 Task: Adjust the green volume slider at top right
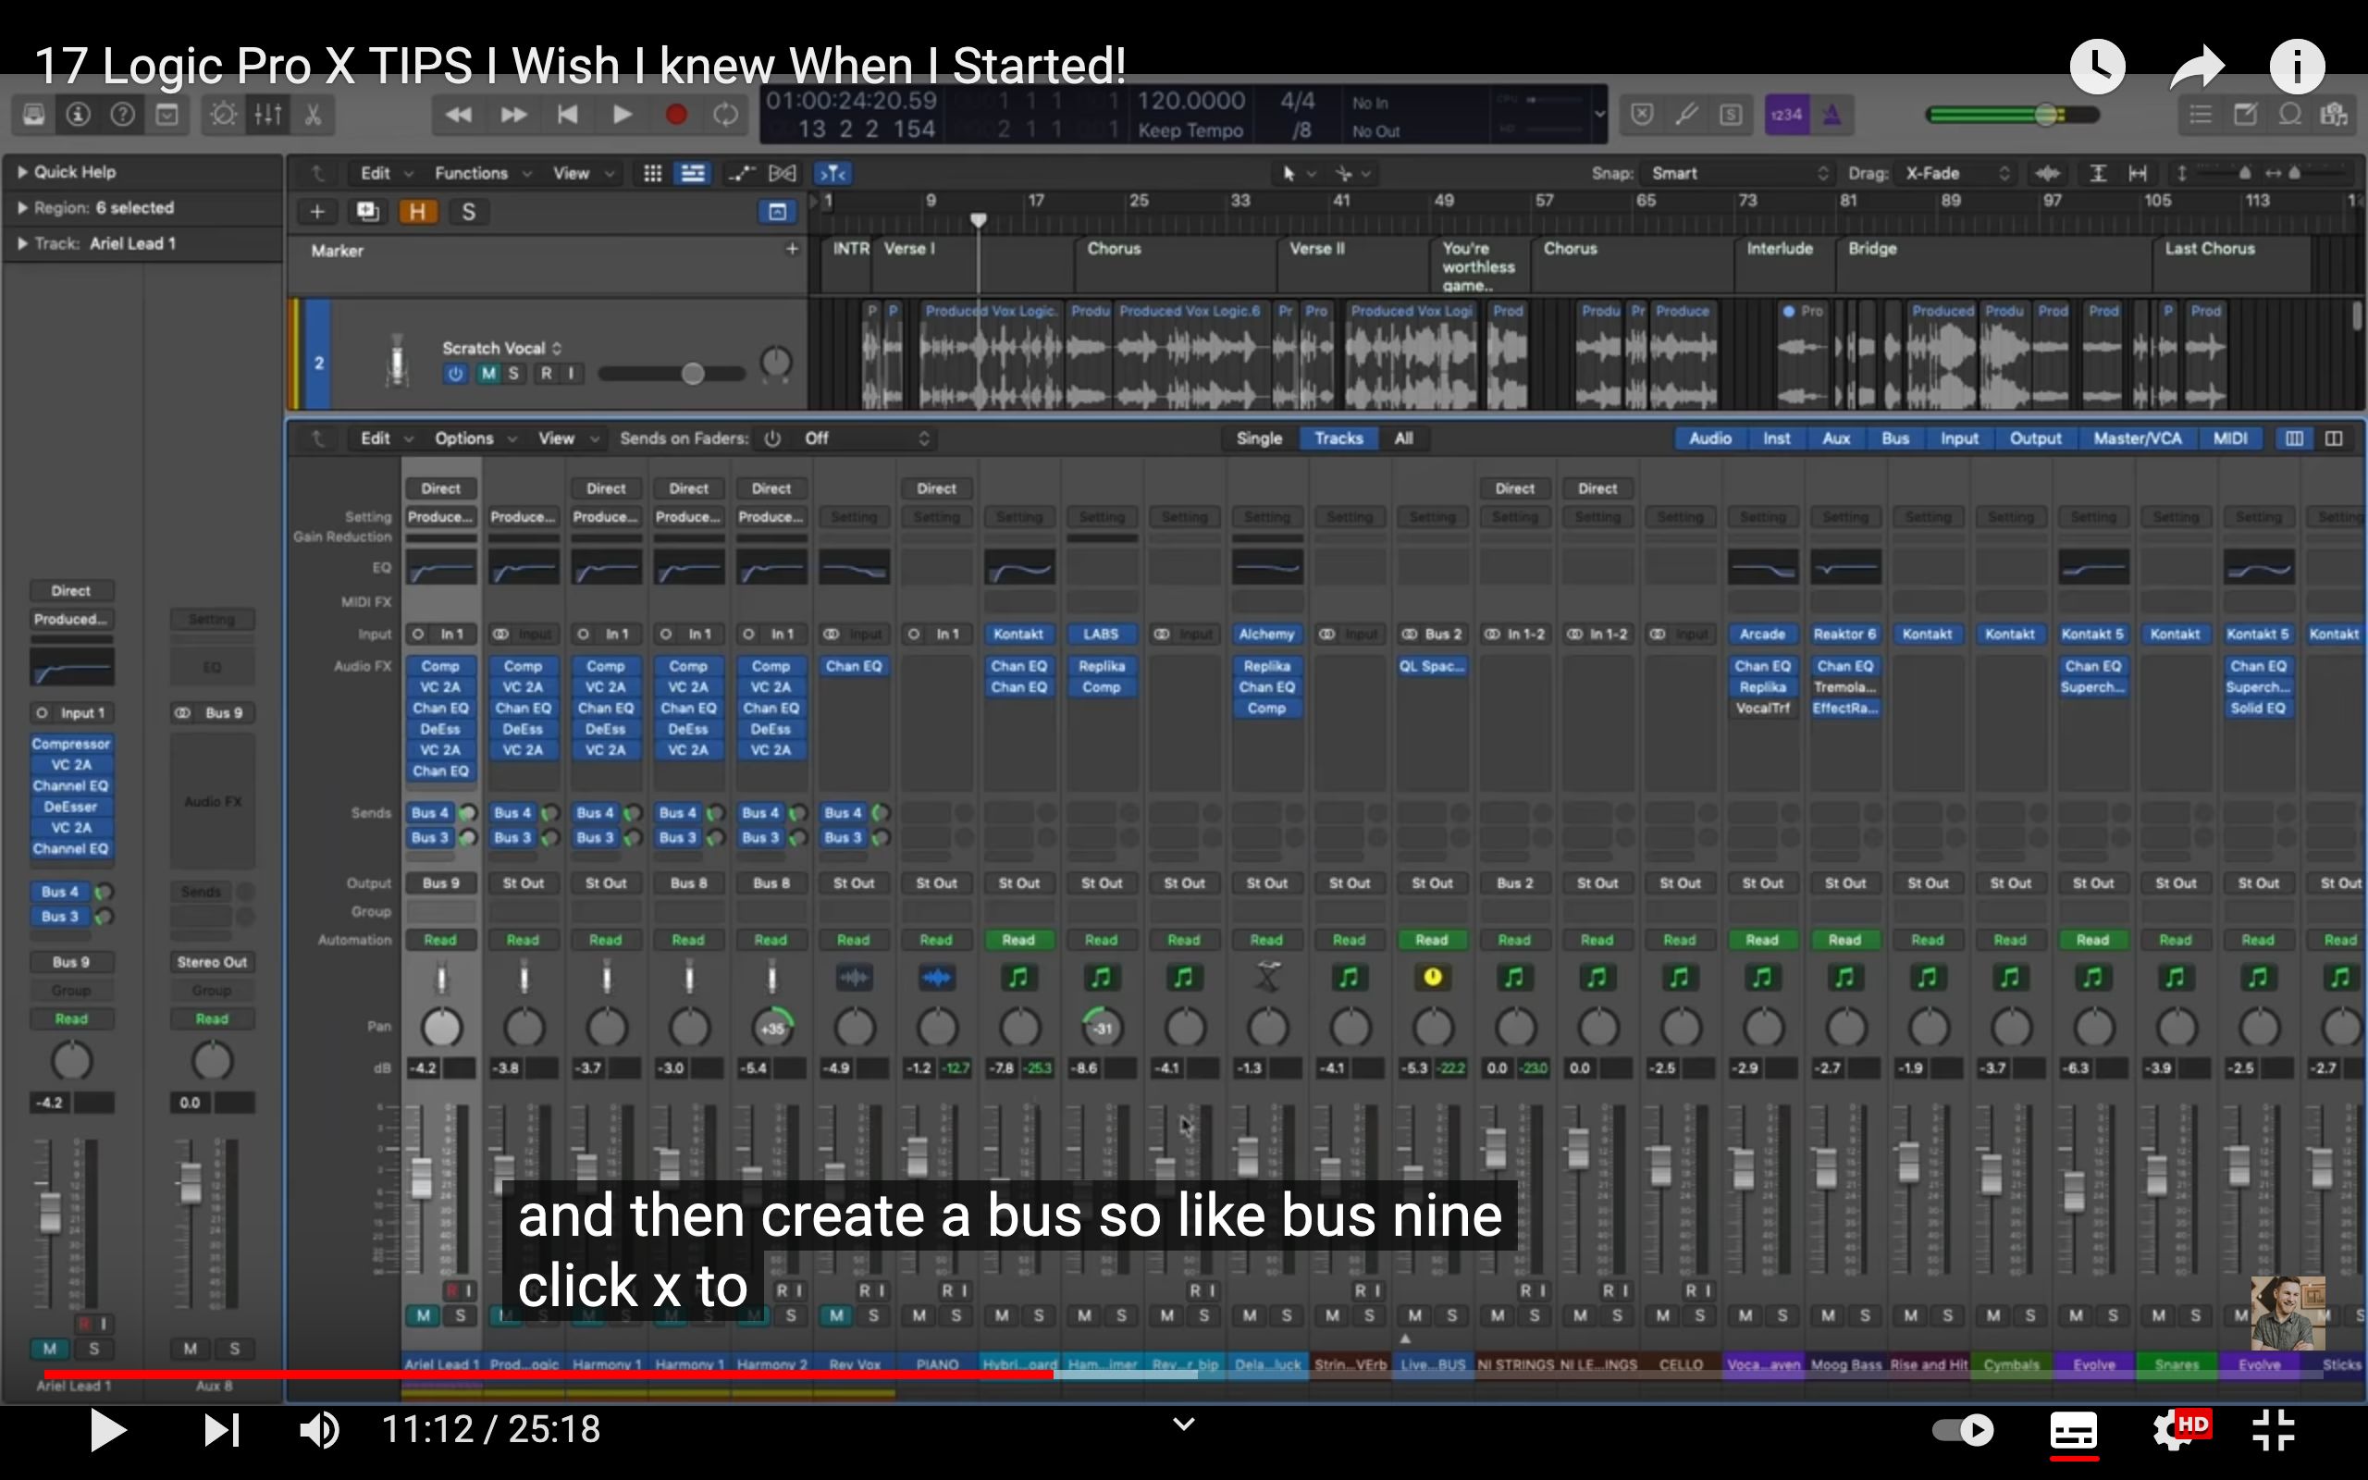click(x=2045, y=115)
